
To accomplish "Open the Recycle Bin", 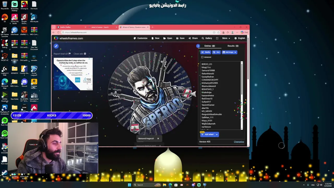I will pyautogui.click(x=5, y=5).
